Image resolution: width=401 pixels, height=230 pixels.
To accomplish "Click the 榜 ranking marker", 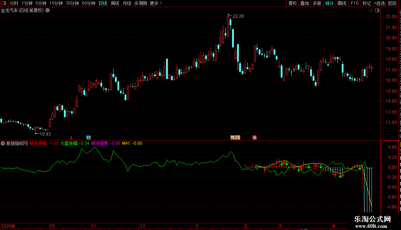I will click(x=233, y=137).
